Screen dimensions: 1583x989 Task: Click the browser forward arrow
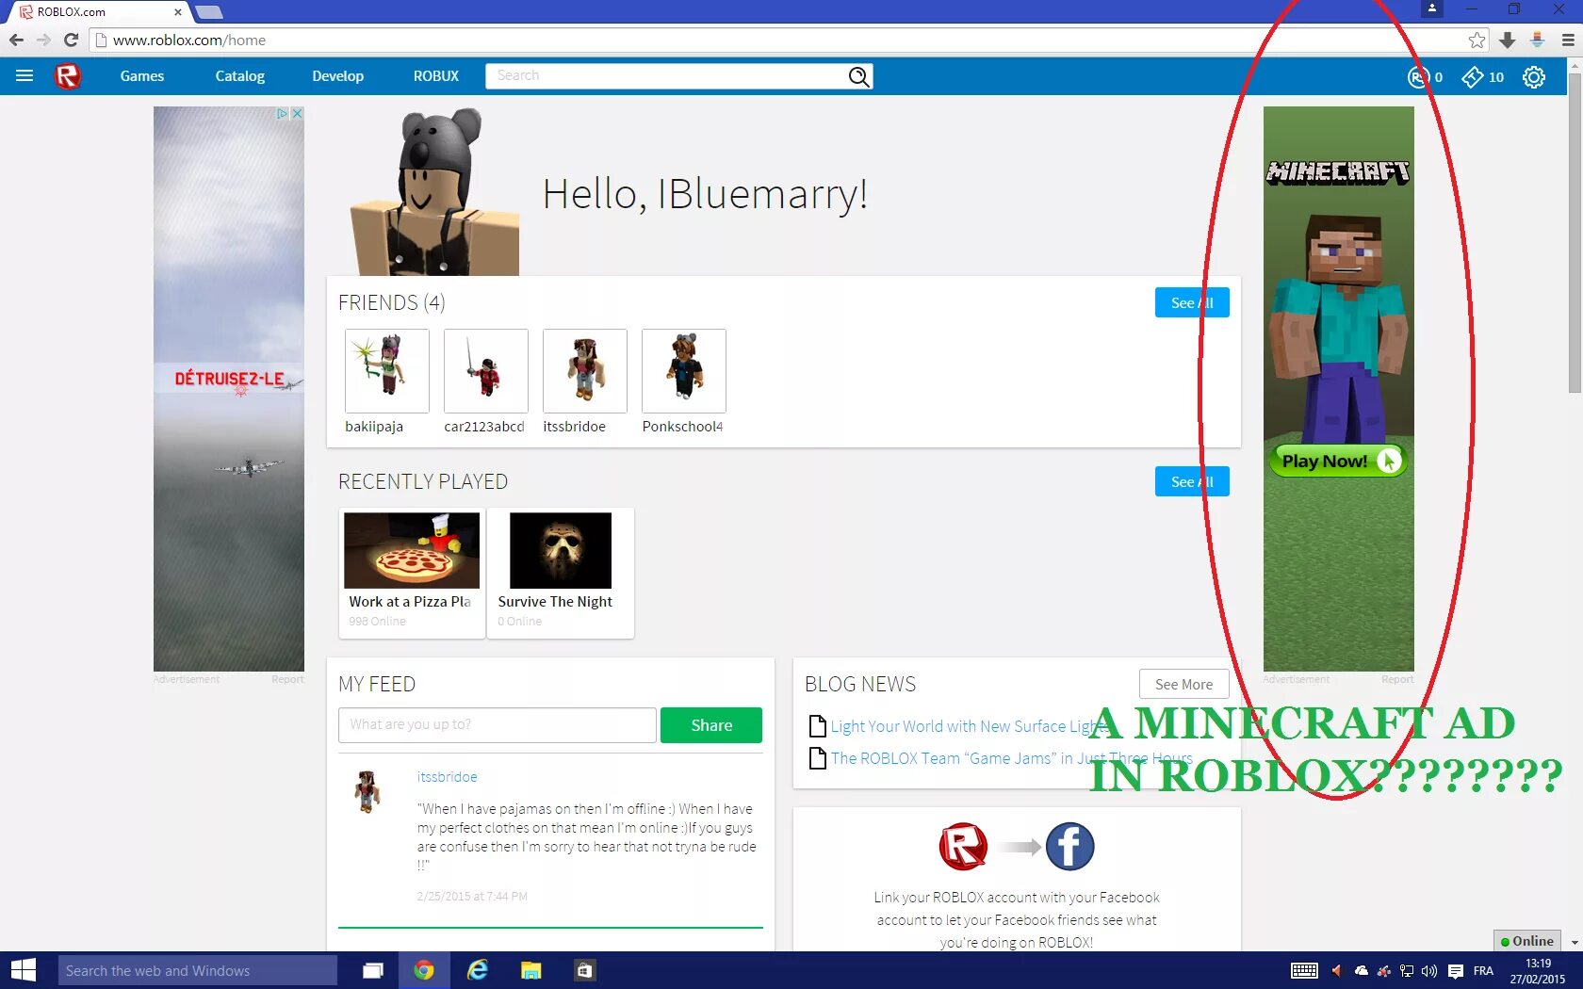(x=43, y=41)
